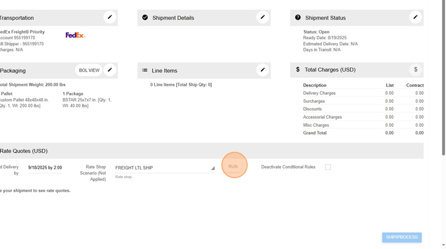446x249 pixels.
Task: Click the SHIP/PROCESS button
Action: click(401, 237)
